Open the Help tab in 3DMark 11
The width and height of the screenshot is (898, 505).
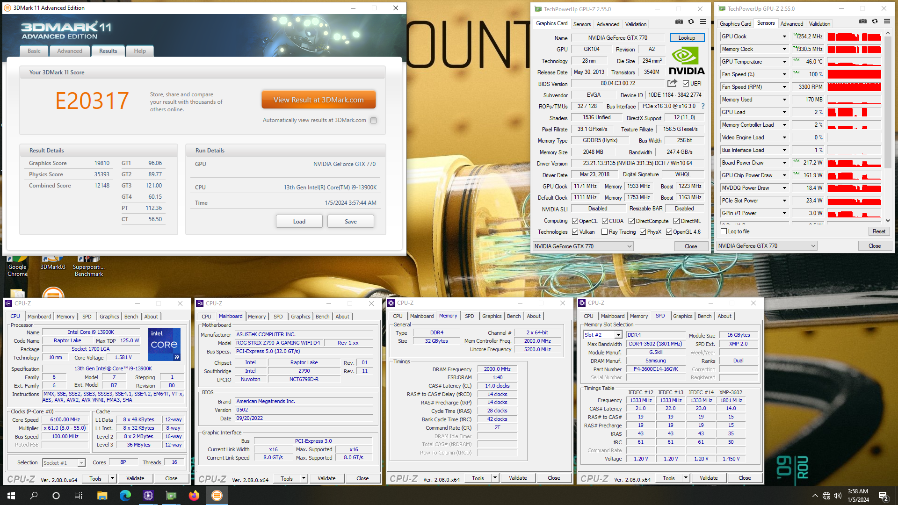tap(140, 51)
